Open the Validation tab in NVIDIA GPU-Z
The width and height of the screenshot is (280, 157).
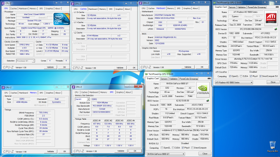click(173, 79)
